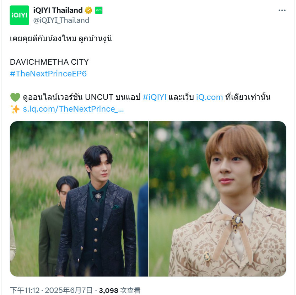This screenshot has width=296, height=295.
Task: Open the s.iq.com/TheNextPrince short link
Action: (73, 109)
